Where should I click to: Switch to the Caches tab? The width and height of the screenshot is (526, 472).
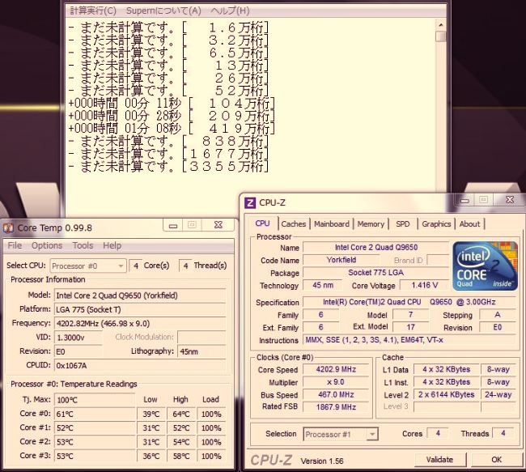click(293, 224)
